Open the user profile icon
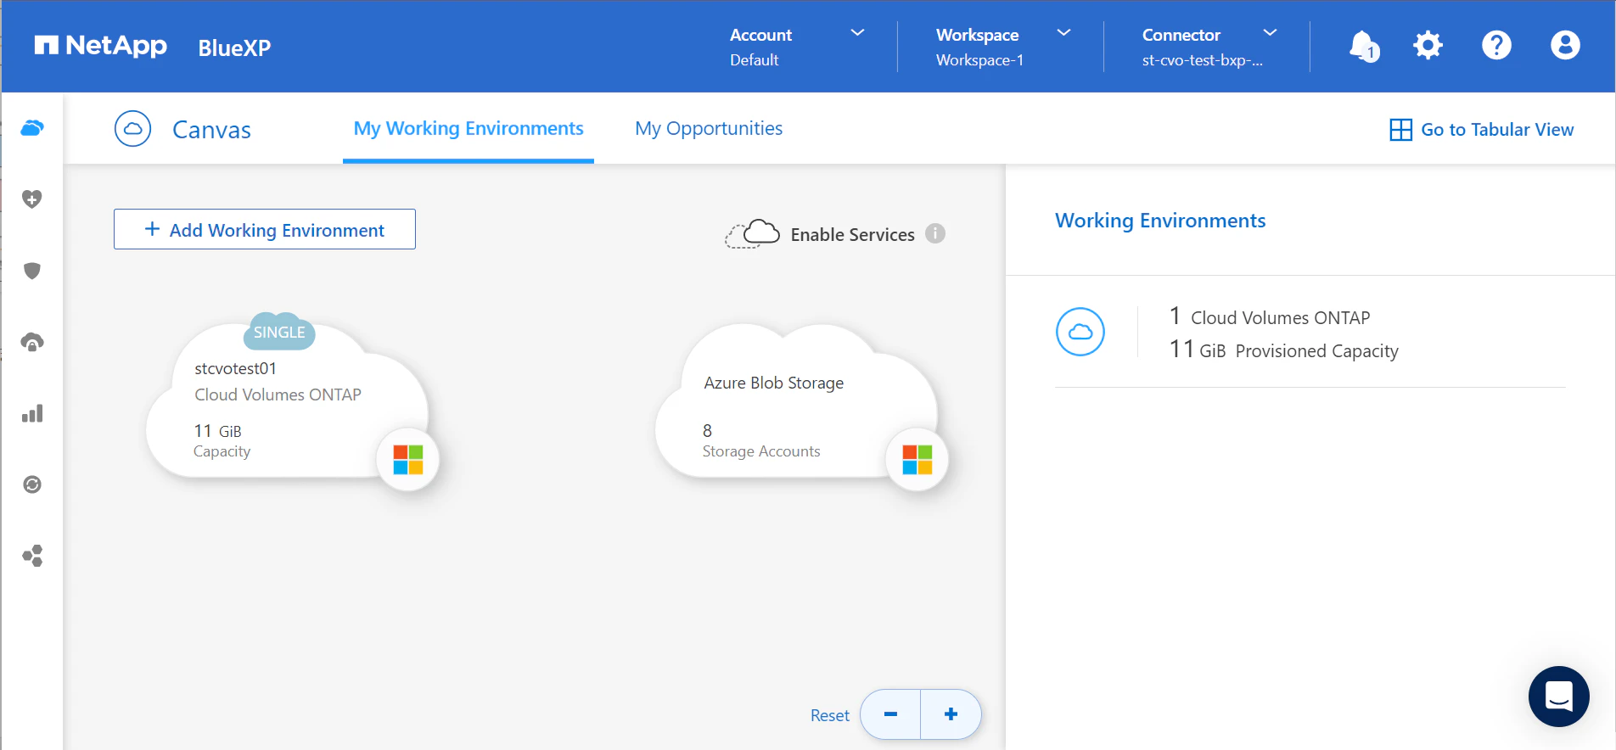 (1565, 45)
